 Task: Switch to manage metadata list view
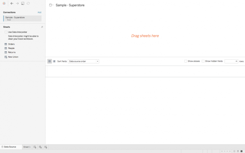(54, 61)
